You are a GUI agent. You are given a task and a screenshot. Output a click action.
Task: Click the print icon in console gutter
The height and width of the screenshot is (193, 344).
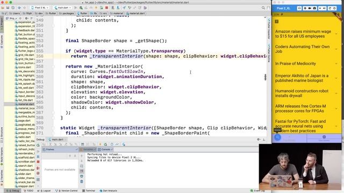pos(82,176)
